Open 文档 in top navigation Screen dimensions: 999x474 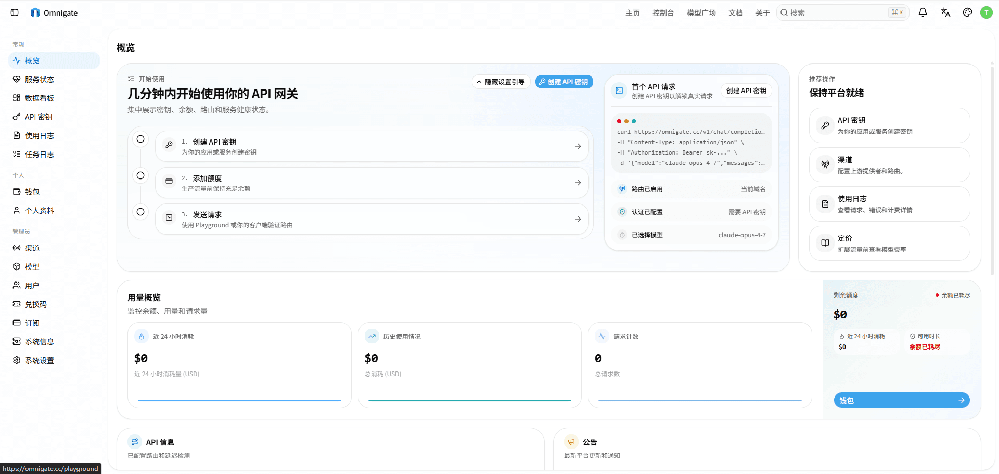tap(736, 13)
